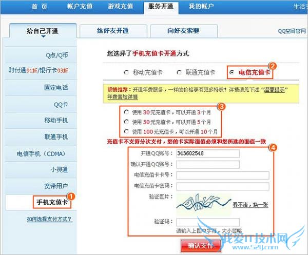
Task: Select 电信充值卡 radio button
Action: pos(232,72)
